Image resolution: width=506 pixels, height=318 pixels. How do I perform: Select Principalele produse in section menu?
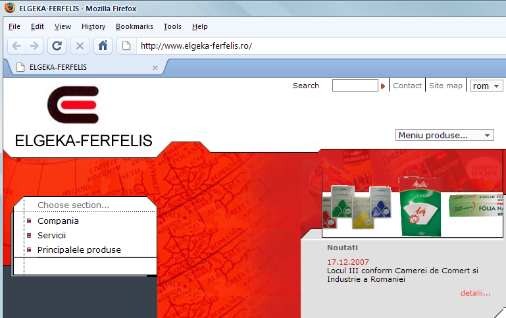pyautogui.click(x=79, y=250)
